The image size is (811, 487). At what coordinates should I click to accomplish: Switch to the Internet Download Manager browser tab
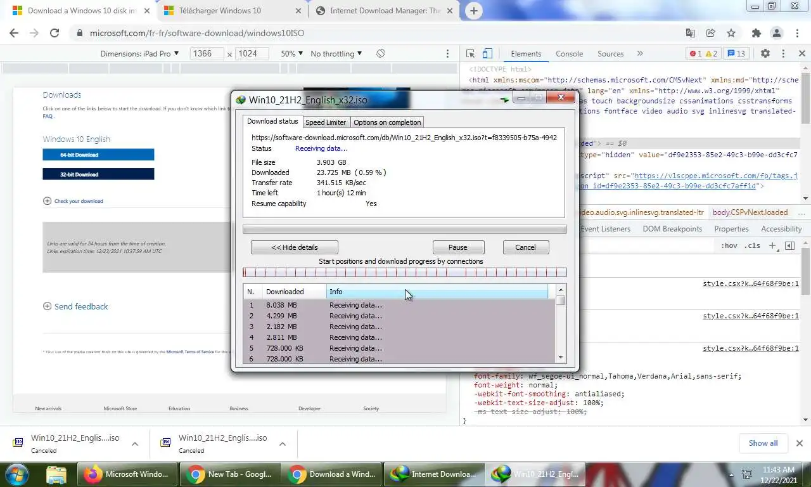385,11
